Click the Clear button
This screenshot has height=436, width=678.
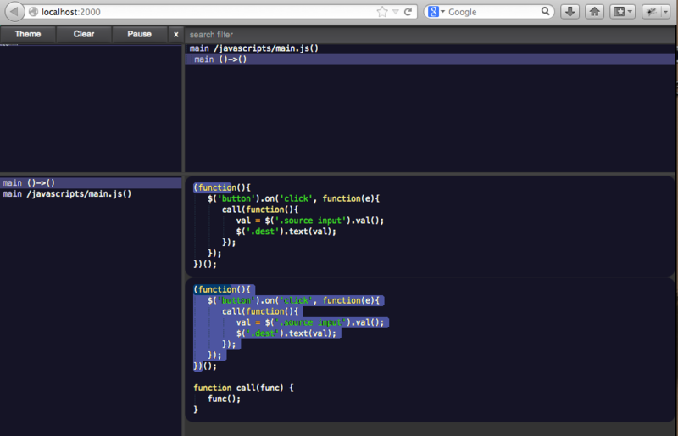(83, 34)
